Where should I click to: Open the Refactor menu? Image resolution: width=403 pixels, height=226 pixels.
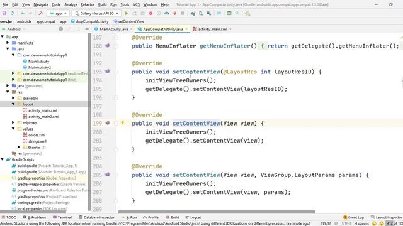pos(88,4)
